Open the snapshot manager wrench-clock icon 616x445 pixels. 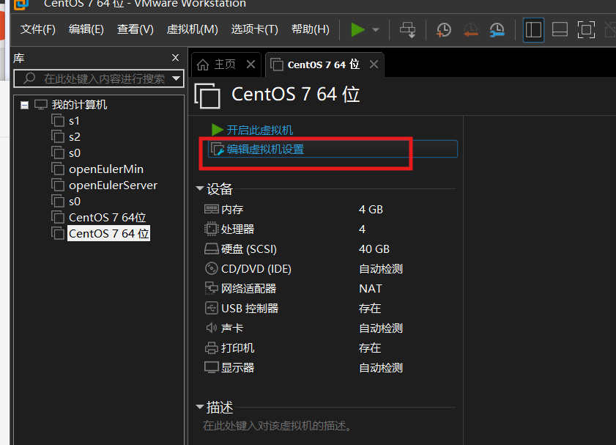(497, 30)
